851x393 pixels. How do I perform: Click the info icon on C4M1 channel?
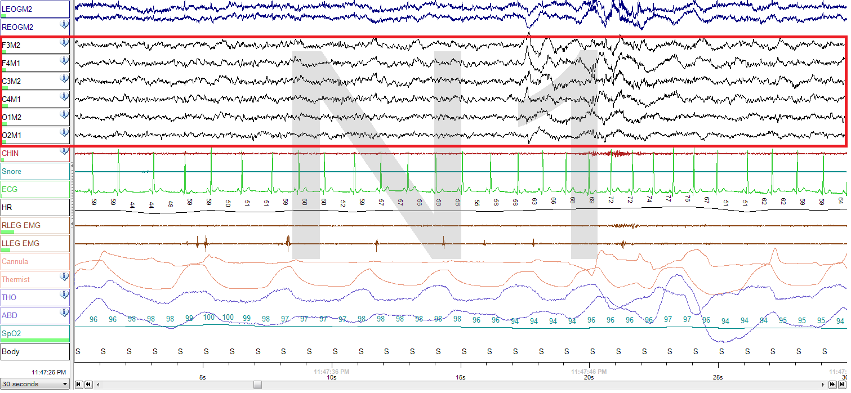pos(64,96)
